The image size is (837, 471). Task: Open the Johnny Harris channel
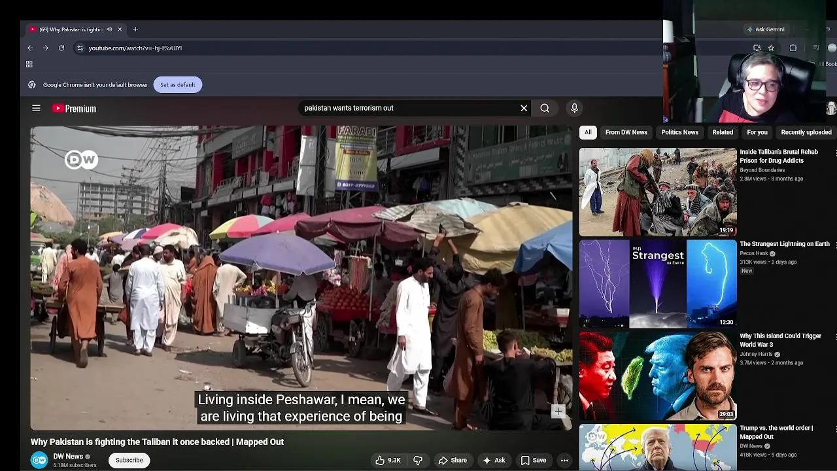(x=756, y=354)
